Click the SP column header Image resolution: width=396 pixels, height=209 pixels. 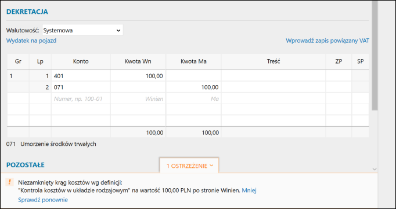[361, 61]
